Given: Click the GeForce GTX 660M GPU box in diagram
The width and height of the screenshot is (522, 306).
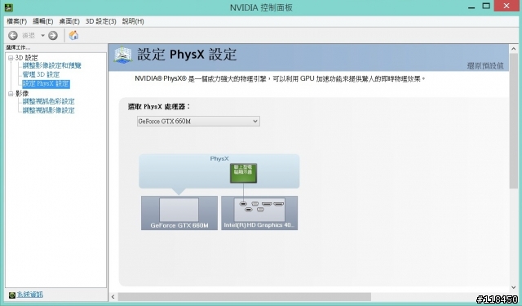Looking at the screenshot, I should [179, 213].
